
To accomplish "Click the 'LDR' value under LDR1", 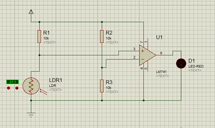I will coord(52,86).
